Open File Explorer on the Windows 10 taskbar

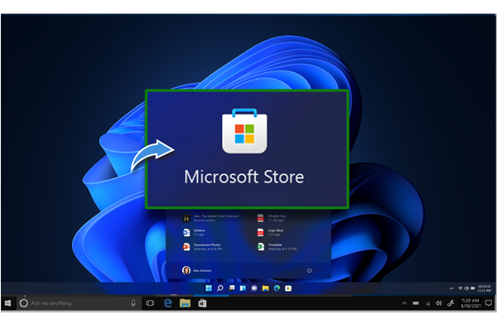pyautogui.click(x=185, y=303)
